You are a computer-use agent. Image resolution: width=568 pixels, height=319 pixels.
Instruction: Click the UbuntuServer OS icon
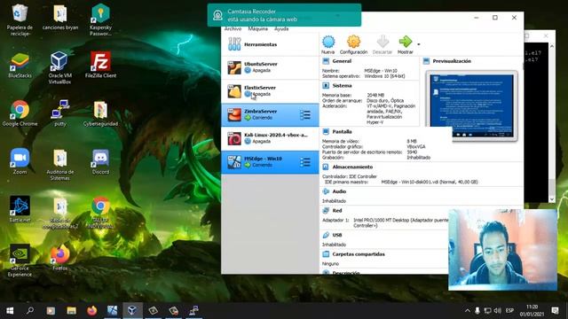[234, 67]
